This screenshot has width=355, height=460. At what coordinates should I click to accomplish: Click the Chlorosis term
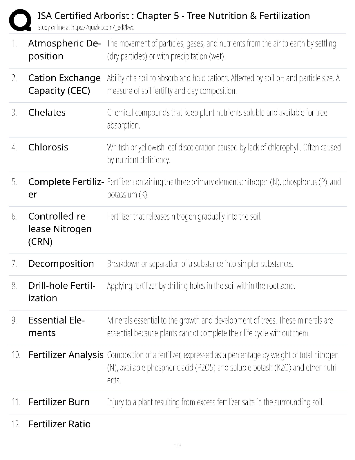[x=48, y=147]
